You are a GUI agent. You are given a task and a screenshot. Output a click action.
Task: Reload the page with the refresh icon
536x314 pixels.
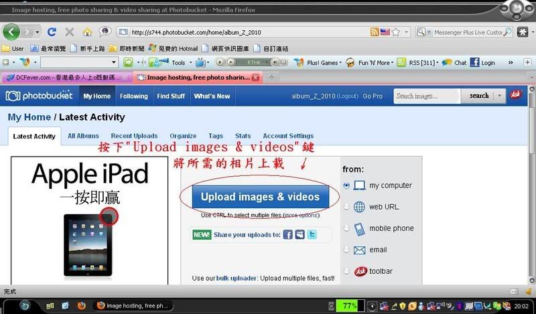coord(52,32)
